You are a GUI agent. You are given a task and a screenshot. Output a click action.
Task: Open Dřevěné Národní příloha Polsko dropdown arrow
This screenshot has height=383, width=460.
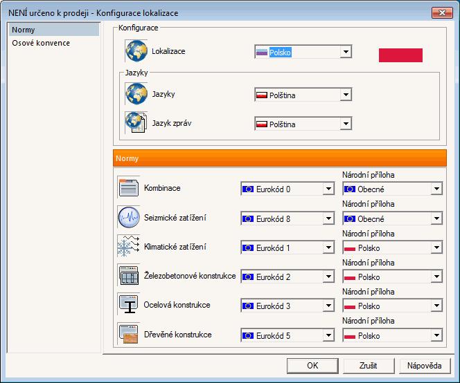436,335
